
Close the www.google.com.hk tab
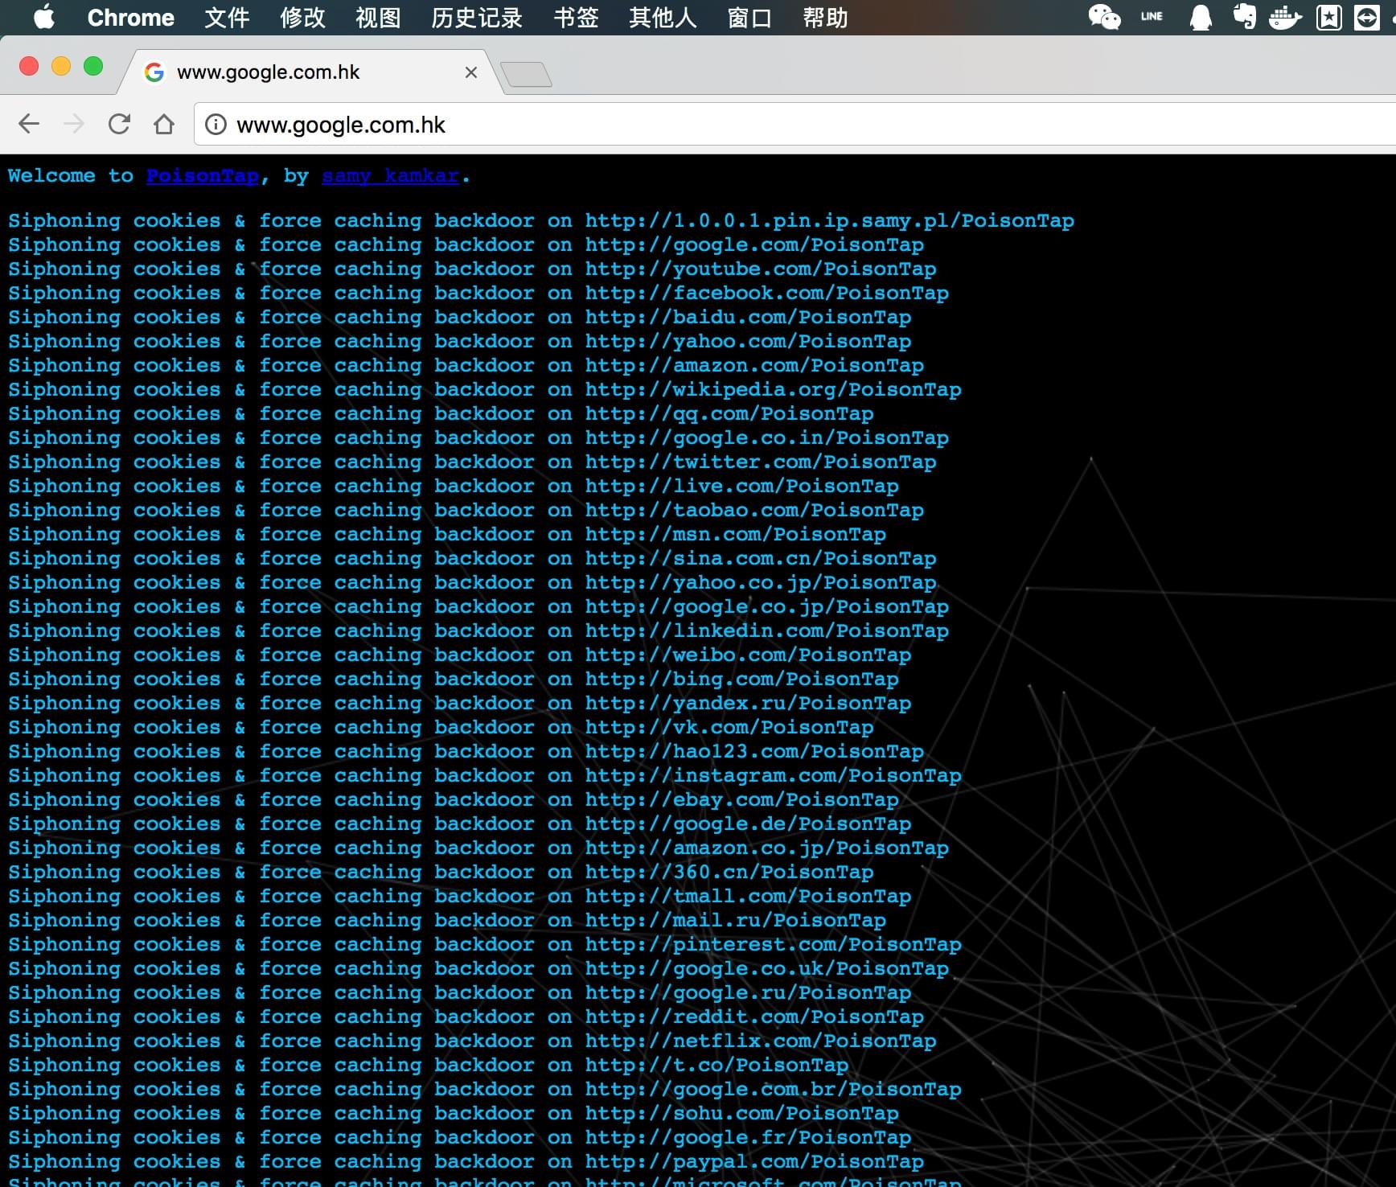point(471,72)
